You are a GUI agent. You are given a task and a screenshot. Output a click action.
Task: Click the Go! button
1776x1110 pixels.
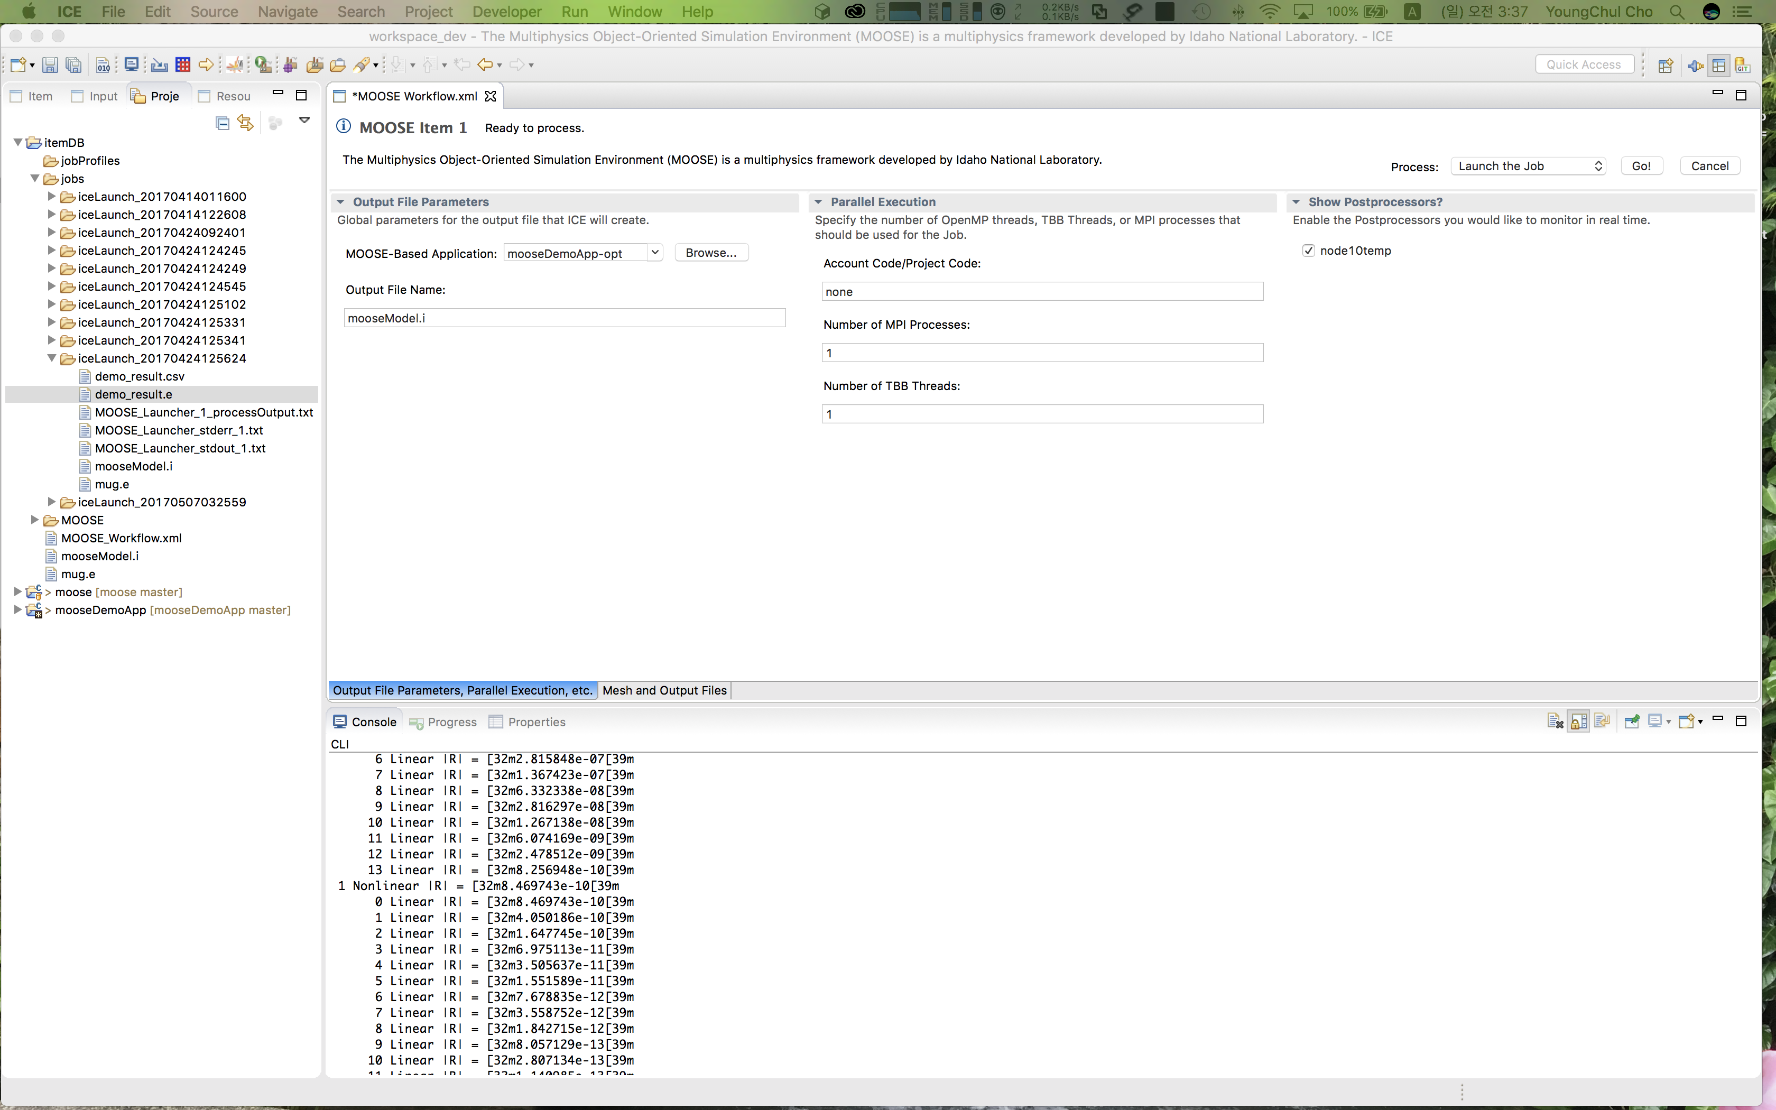(x=1642, y=166)
